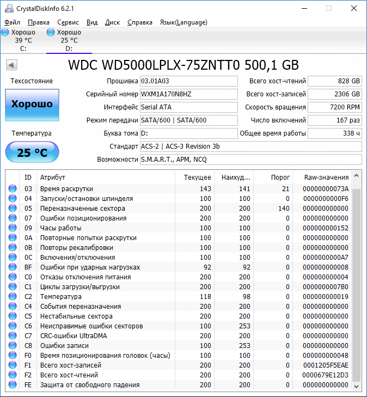Click the Raw-значения column header
Screen dimensions: 367x397
pyautogui.click(x=322, y=177)
